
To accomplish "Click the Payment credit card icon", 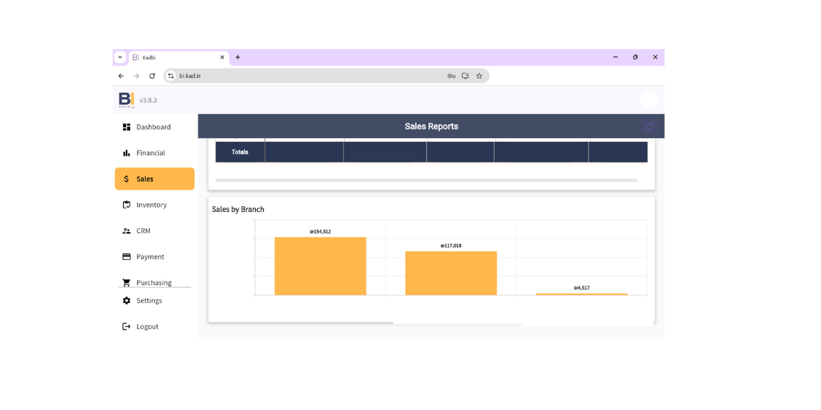I will (x=127, y=257).
